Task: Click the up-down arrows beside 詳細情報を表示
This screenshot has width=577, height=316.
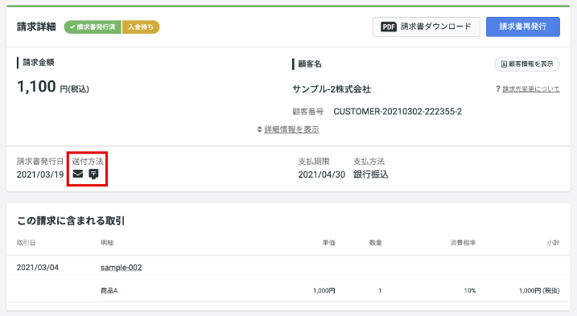Action: [259, 129]
